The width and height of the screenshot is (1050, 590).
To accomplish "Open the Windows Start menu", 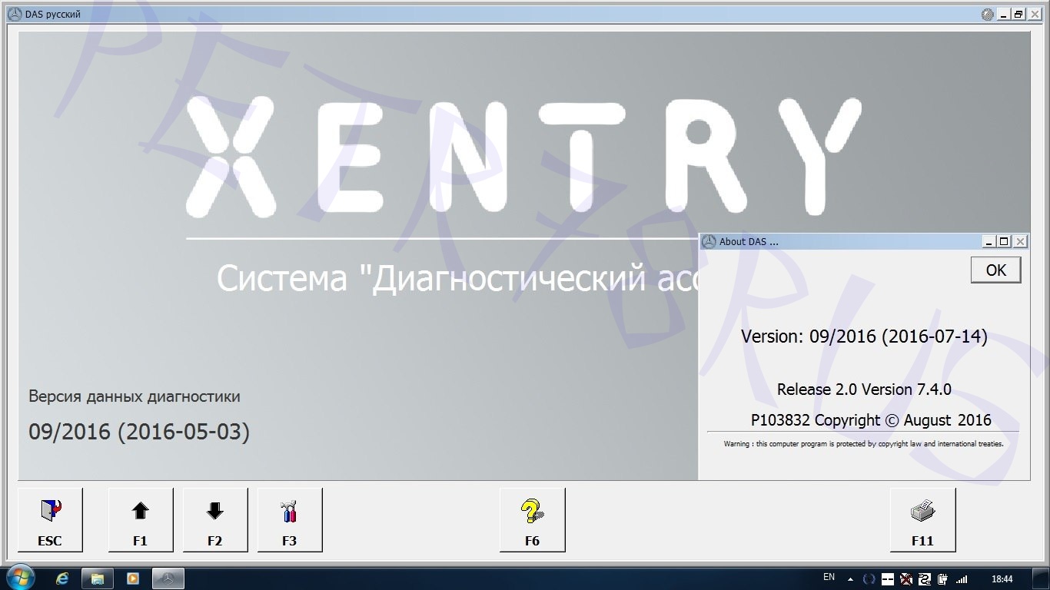I will (x=21, y=578).
